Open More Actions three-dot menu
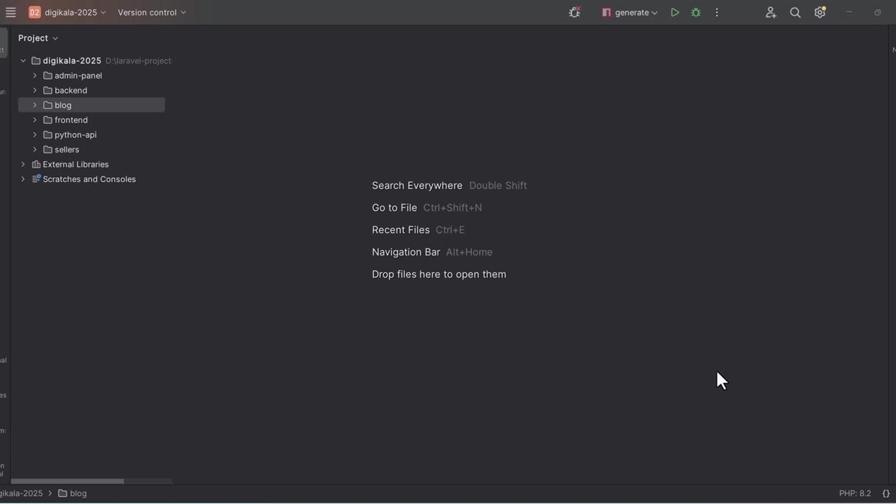Viewport: 896px width, 504px height. pos(717,13)
